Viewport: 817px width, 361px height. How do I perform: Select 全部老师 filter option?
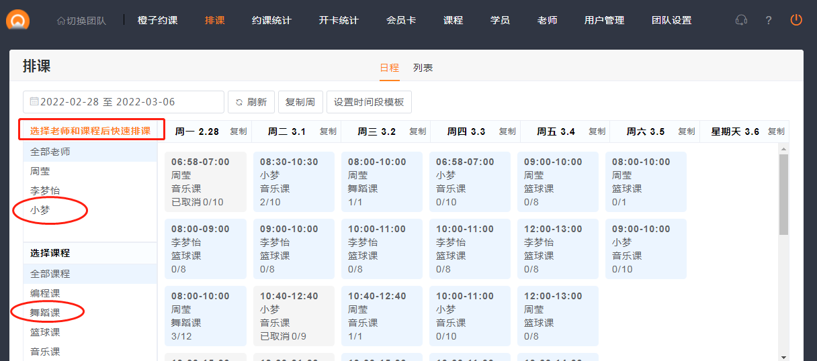coord(50,152)
